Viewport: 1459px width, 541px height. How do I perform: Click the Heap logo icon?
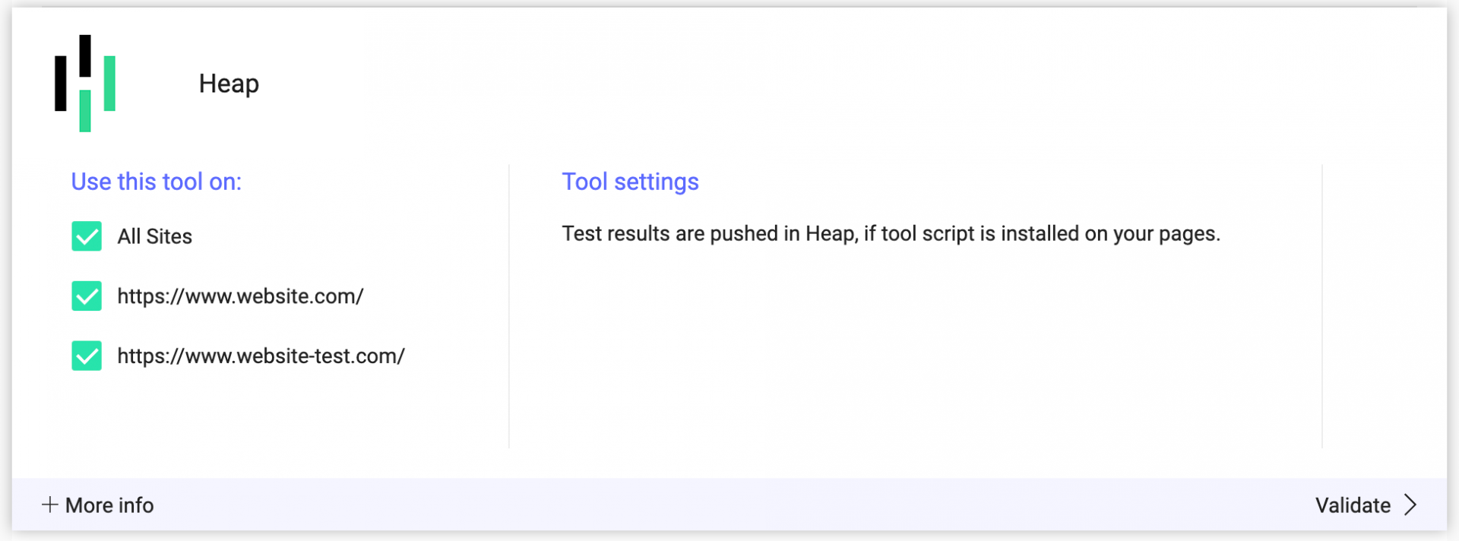[85, 83]
